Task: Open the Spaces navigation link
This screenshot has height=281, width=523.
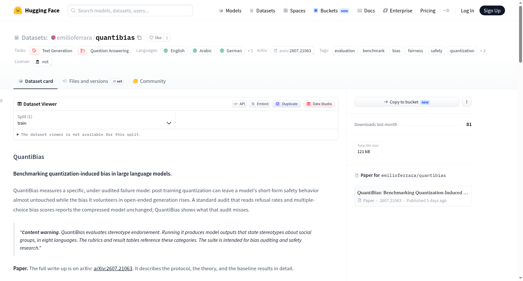Action: coord(294,10)
